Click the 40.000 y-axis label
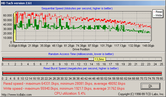 pos(7,25)
